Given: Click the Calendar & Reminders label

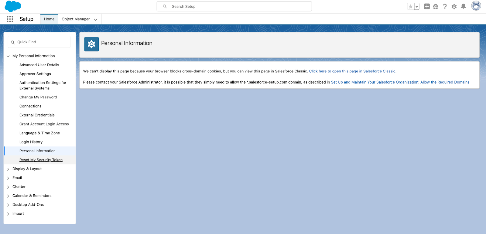Looking at the screenshot, I should tap(32, 196).
